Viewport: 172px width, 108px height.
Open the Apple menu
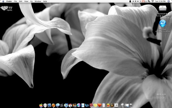point(3,1)
